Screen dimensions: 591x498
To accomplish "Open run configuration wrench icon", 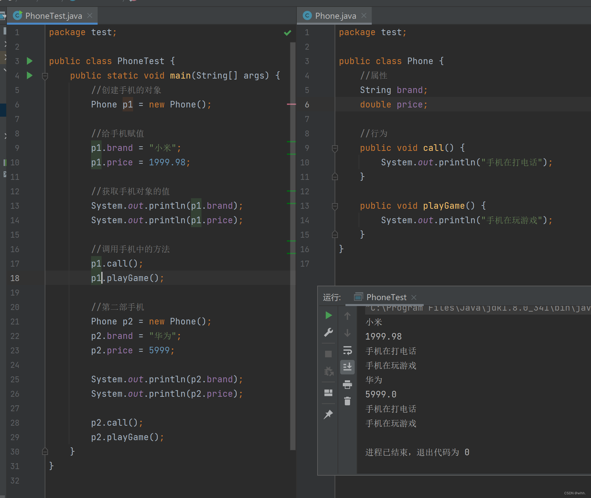I will tap(328, 332).
